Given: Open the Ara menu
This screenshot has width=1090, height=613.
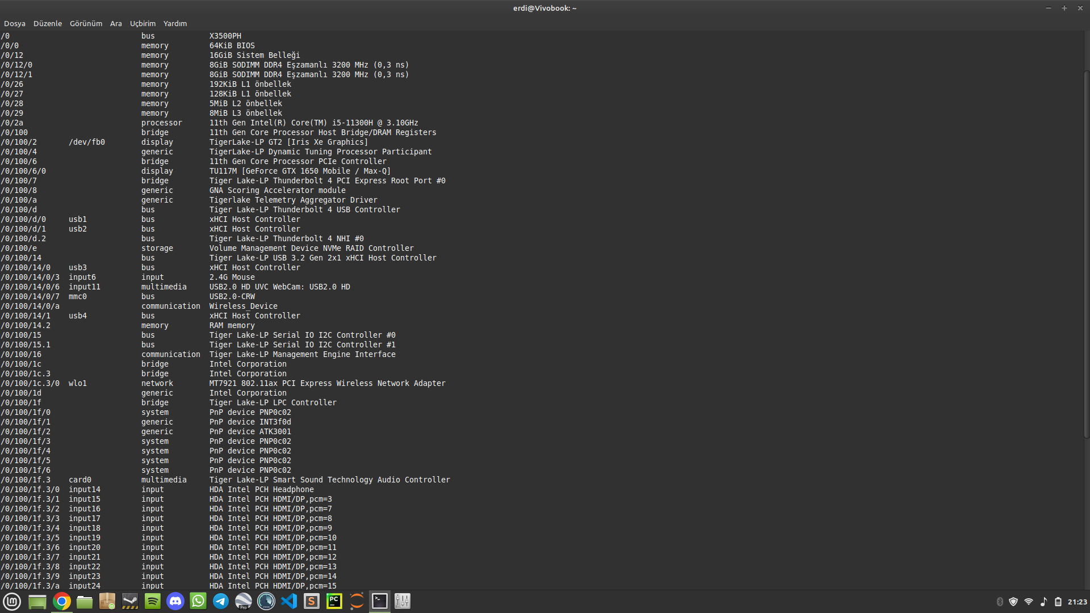Looking at the screenshot, I should point(116,23).
